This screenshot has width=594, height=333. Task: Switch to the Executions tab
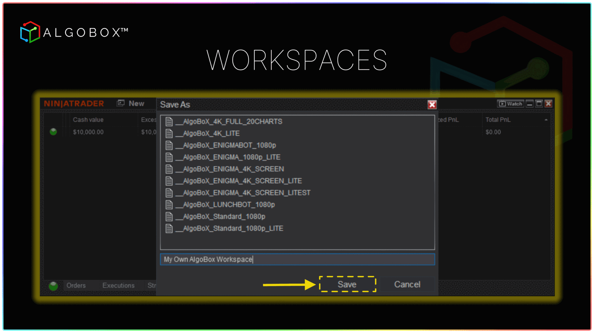point(118,285)
